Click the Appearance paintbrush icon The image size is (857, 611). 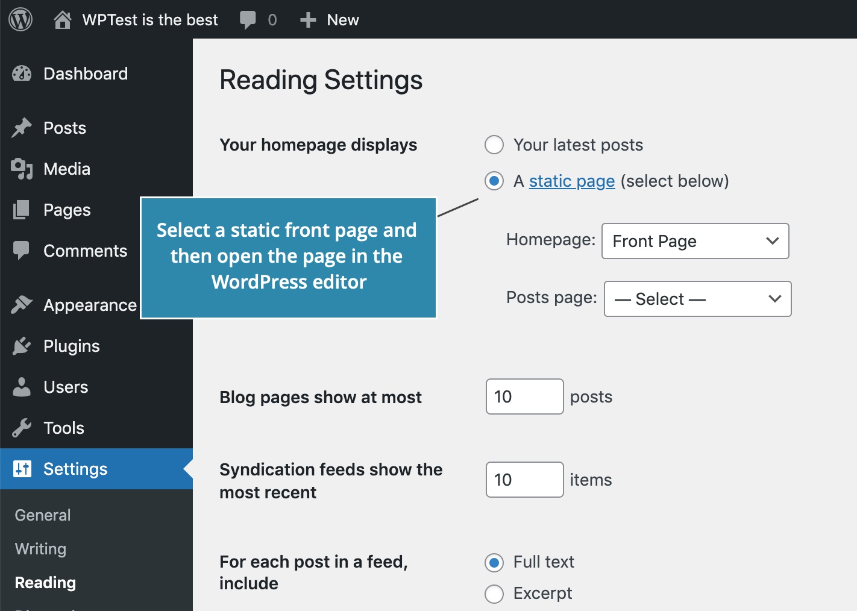(22, 305)
